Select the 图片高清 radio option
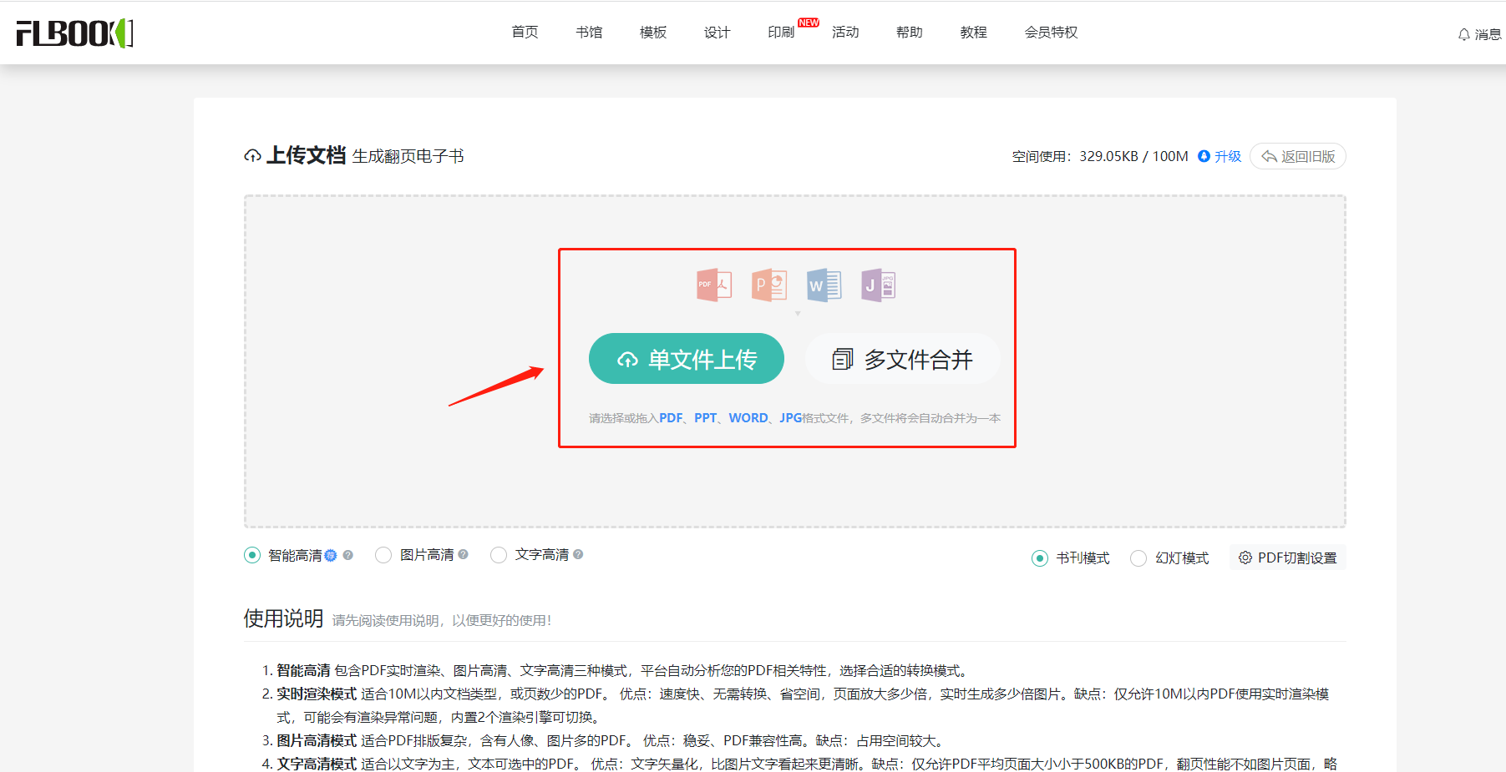This screenshot has height=772, width=1506. pos(383,555)
